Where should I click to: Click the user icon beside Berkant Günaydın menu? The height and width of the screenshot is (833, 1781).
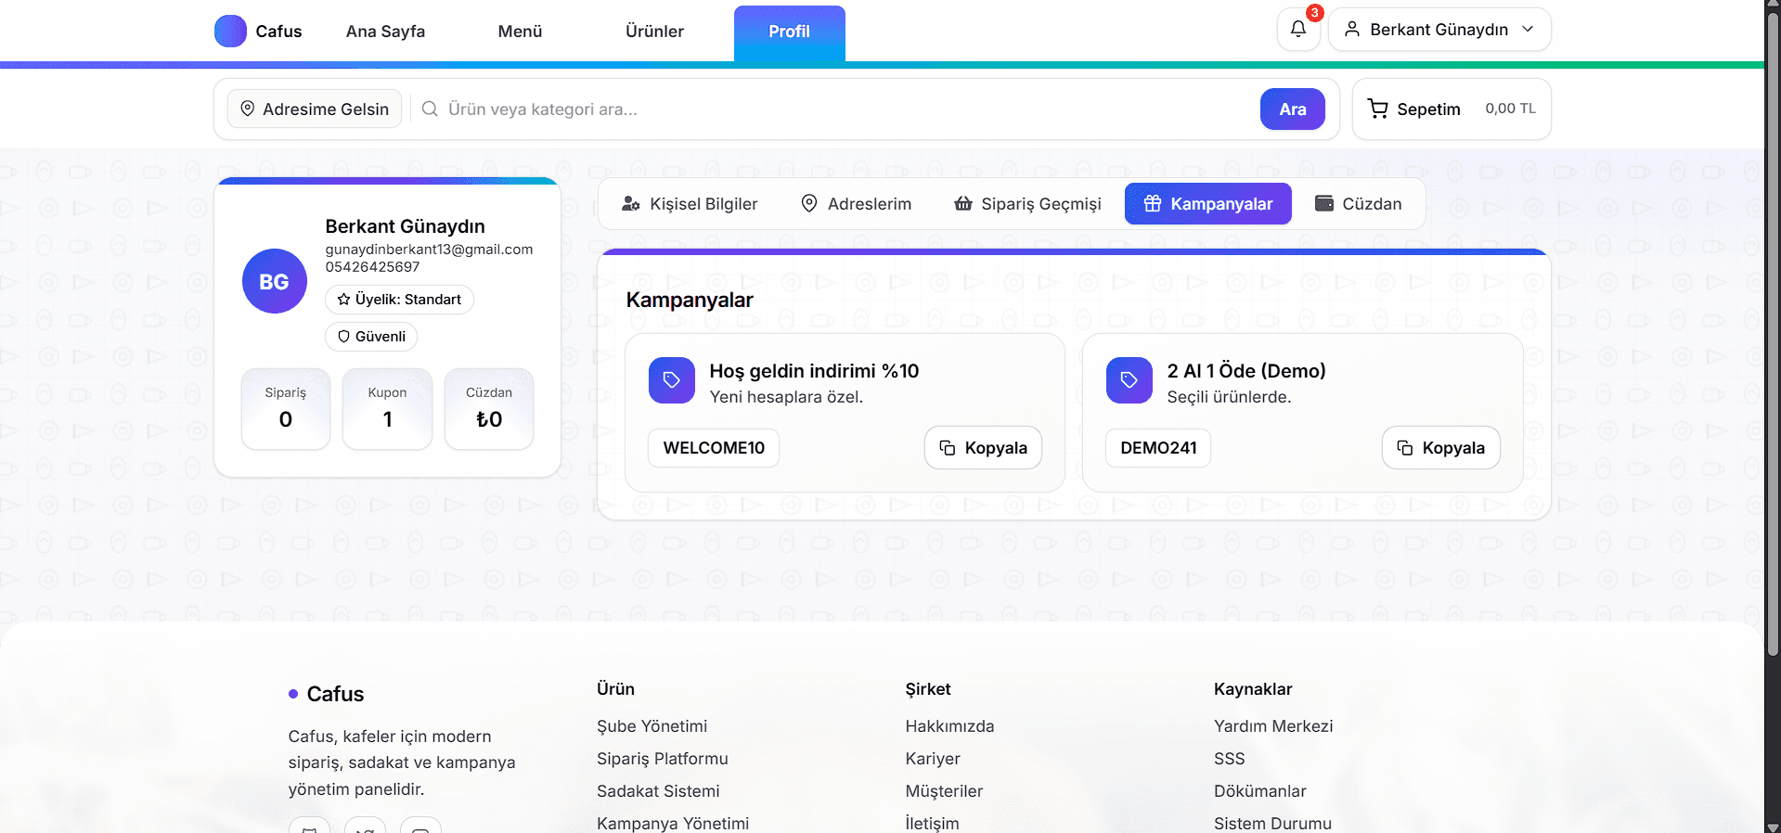[1352, 29]
